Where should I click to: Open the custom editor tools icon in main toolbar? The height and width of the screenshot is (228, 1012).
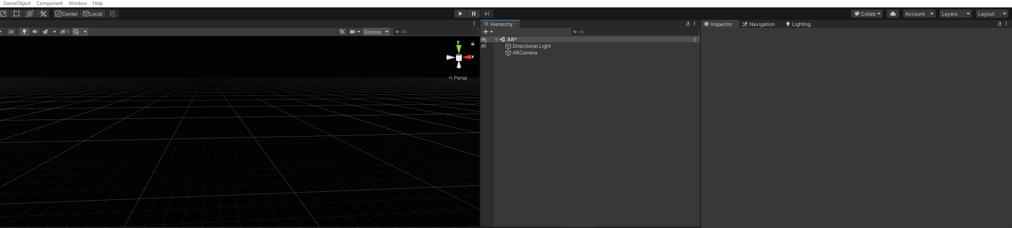click(x=43, y=14)
